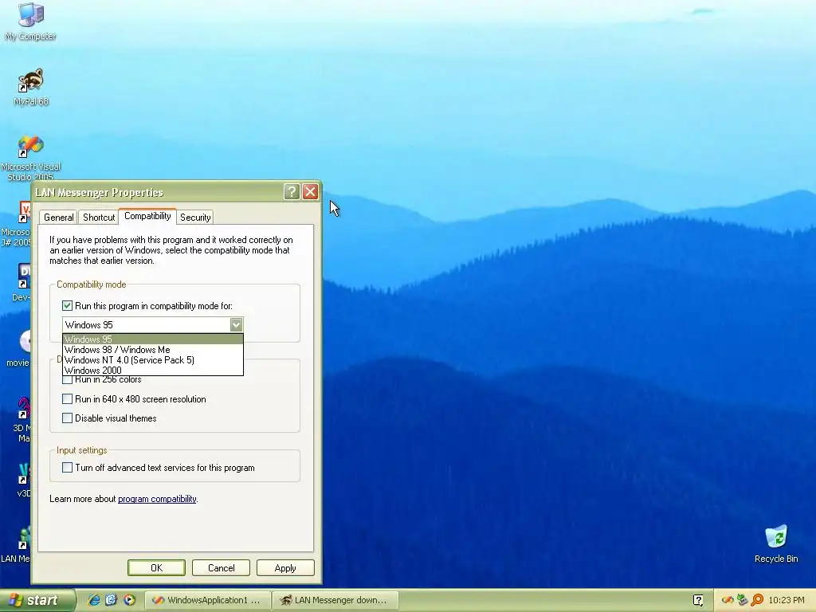816x612 pixels.
Task: Open the Start menu
Action: [37, 600]
